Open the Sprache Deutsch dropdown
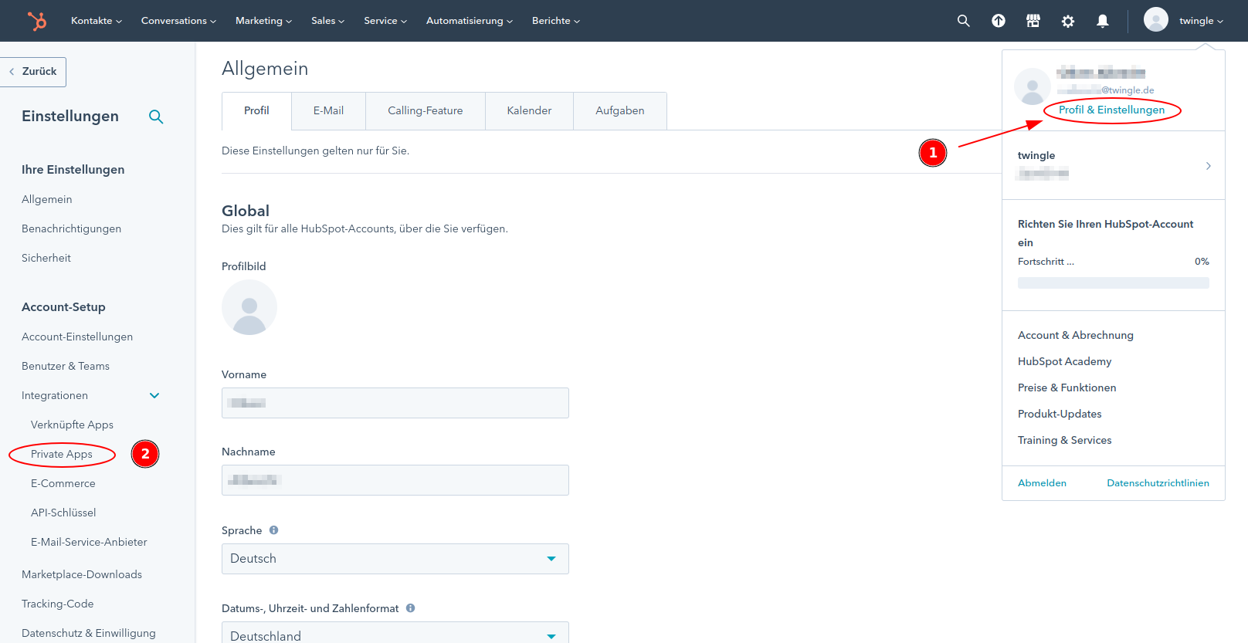 (395, 559)
